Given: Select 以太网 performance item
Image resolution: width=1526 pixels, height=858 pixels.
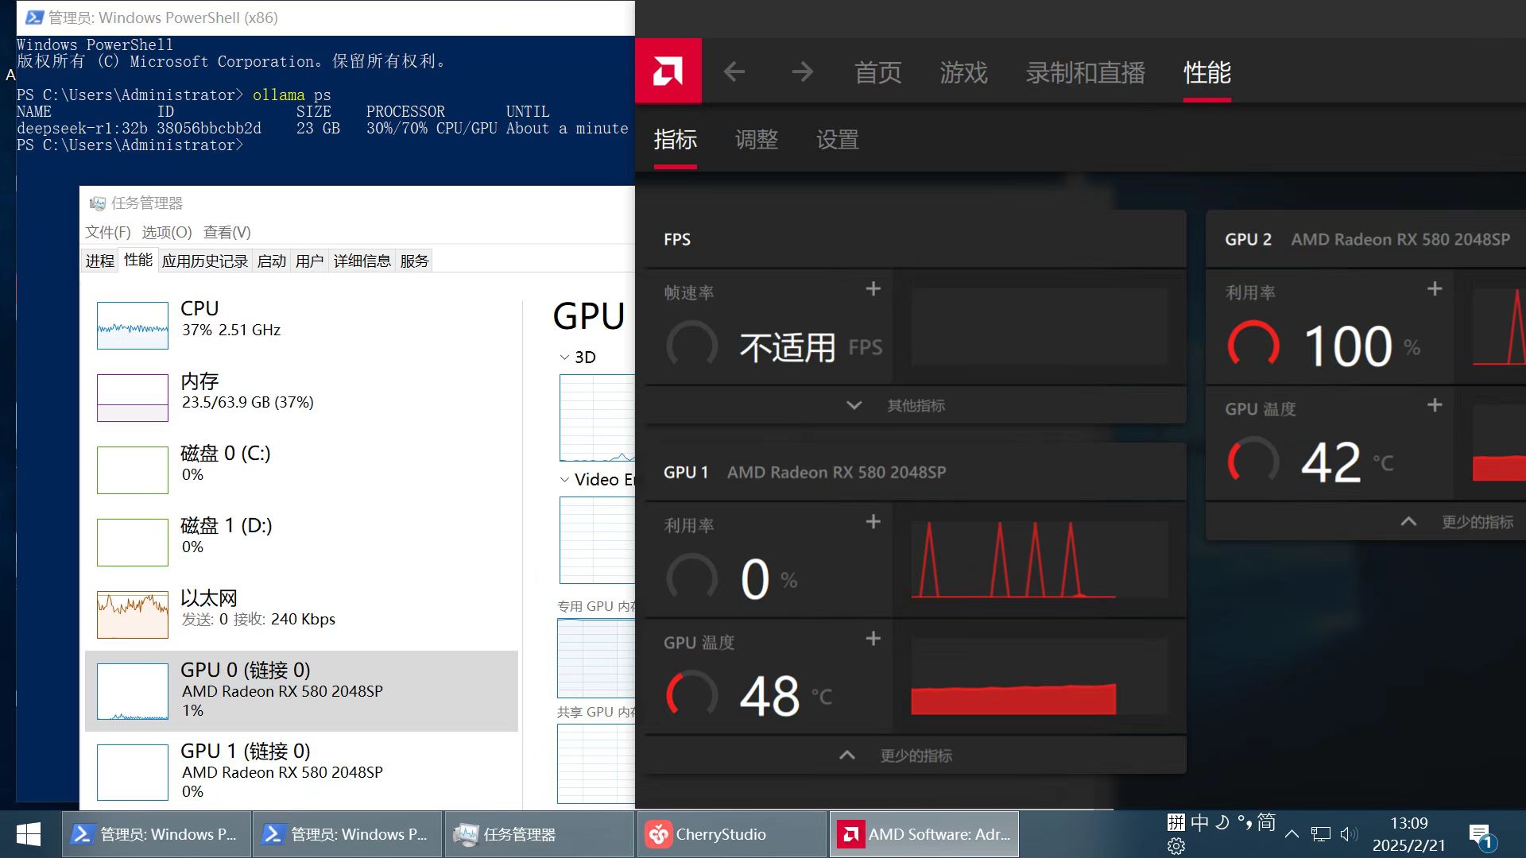Looking at the screenshot, I should [x=302, y=613].
